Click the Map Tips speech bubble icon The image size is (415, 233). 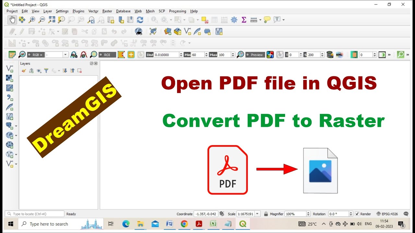267,20
